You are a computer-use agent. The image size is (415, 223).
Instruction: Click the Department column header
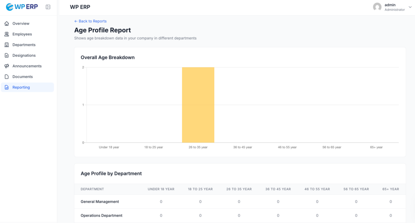coord(92,189)
